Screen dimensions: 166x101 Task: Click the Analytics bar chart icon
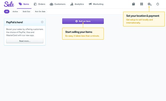(x=72, y=4)
